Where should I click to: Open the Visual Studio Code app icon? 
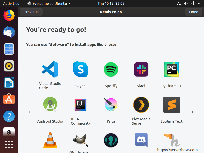[x=50, y=69]
